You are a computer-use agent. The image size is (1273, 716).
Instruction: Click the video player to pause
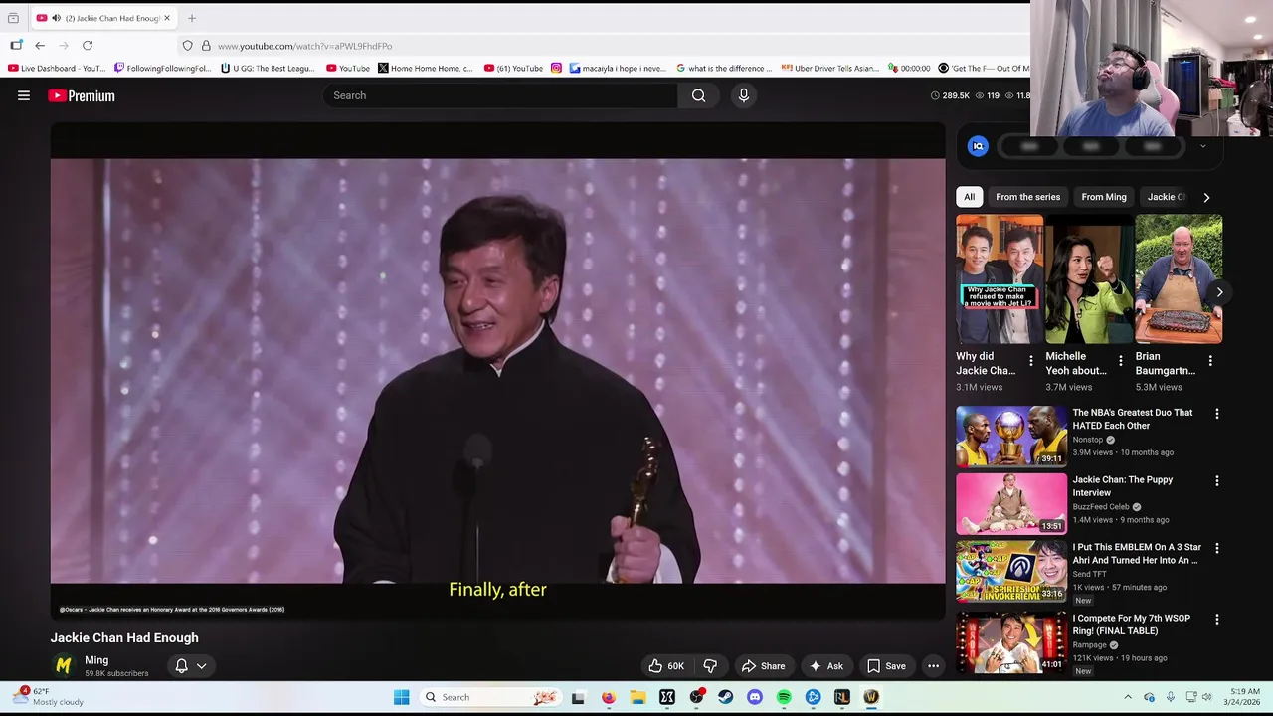click(497, 370)
